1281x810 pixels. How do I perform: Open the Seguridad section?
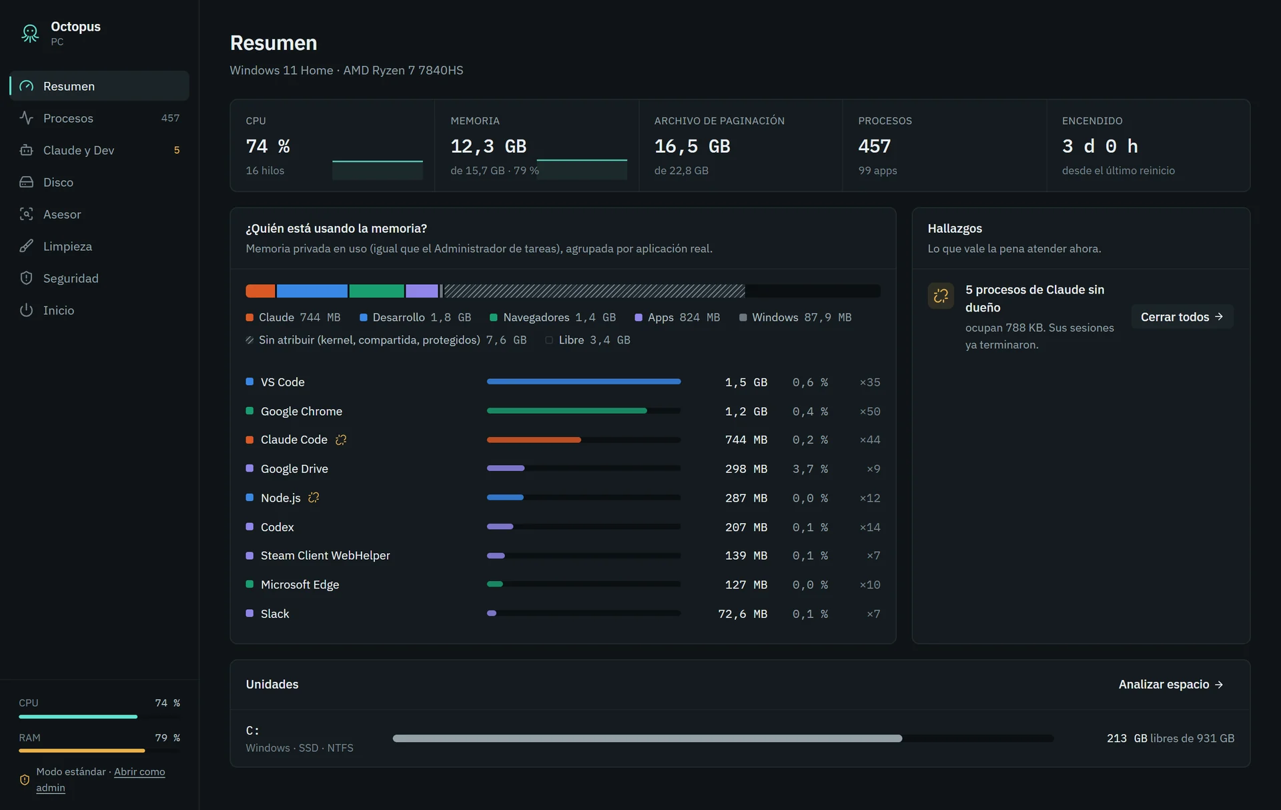(x=99, y=278)
